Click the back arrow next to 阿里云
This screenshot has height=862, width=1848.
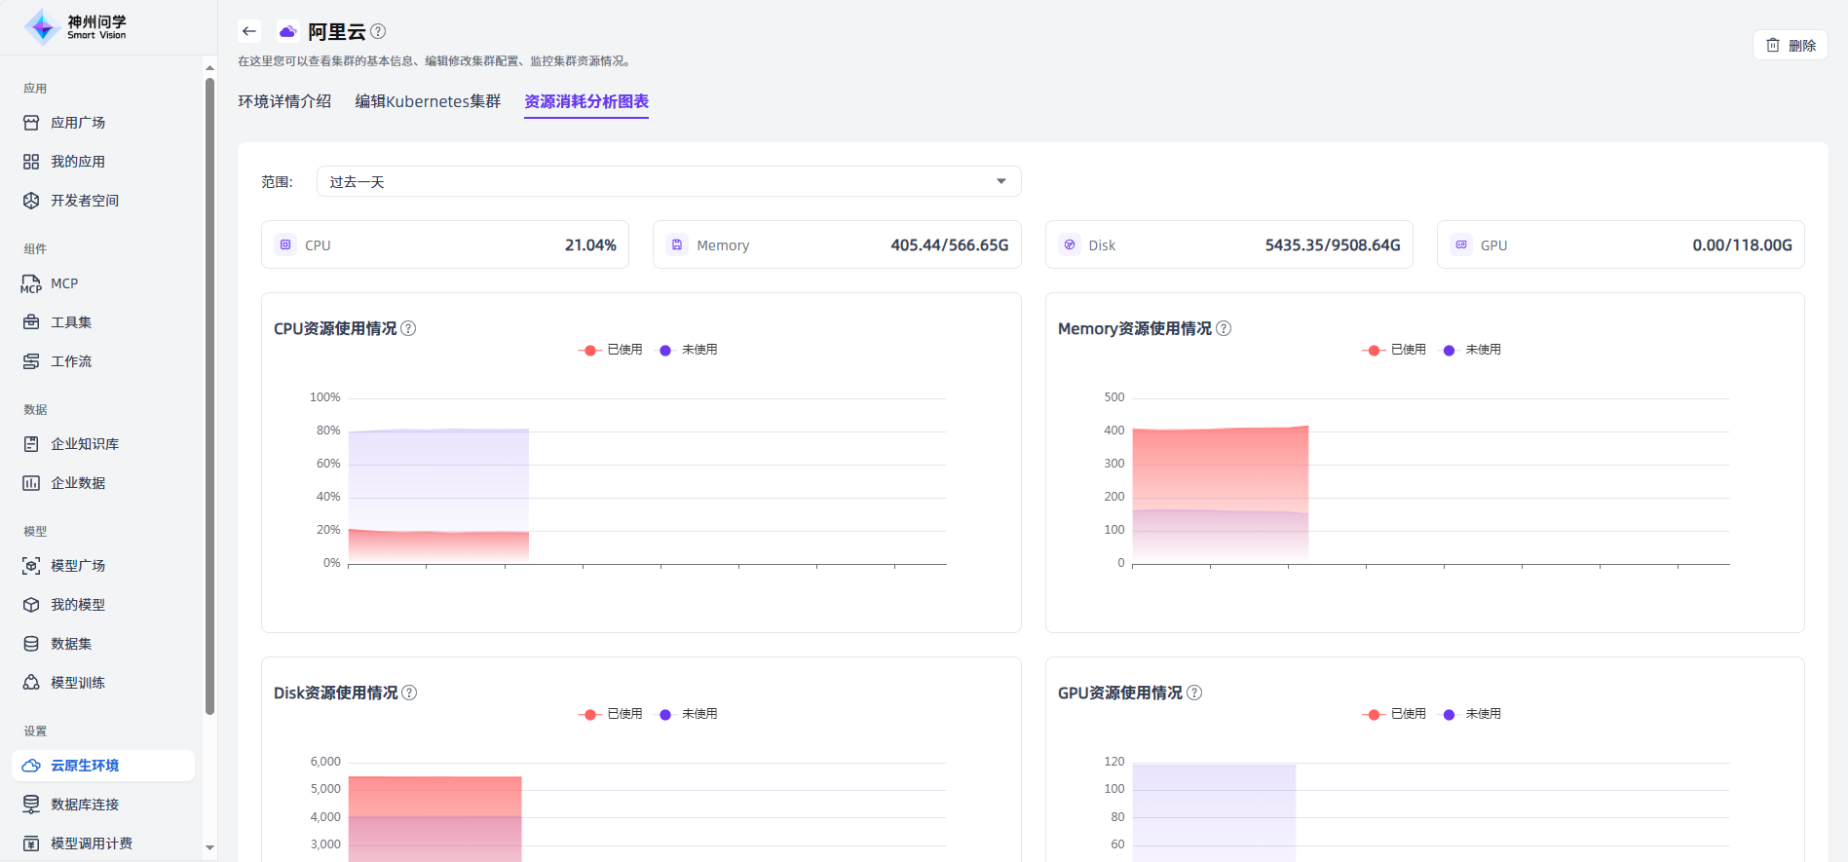[x=249, y=31]
